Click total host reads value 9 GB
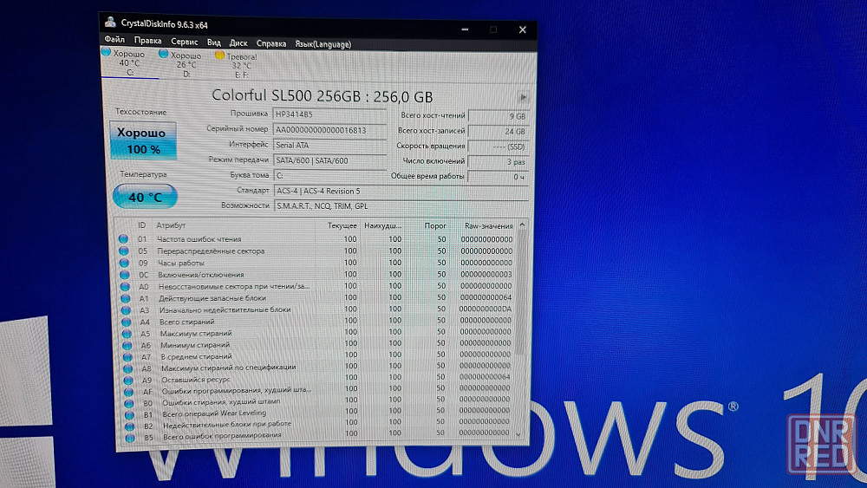 499,117
